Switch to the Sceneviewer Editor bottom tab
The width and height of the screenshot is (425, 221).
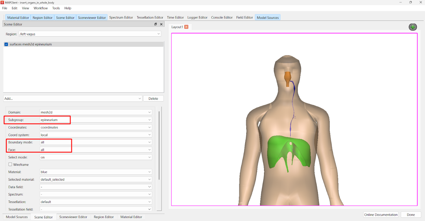73,217
